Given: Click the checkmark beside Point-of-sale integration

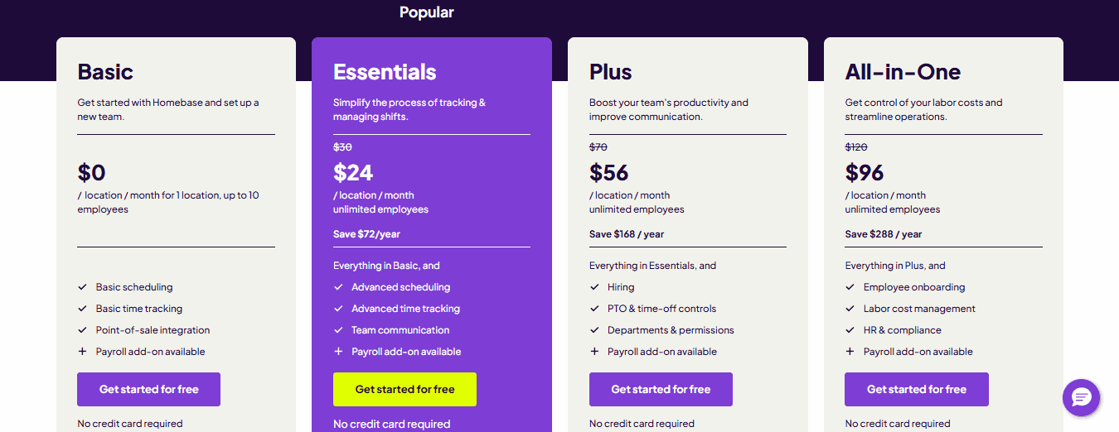Looking at the screenshot, I should [82, 330].
